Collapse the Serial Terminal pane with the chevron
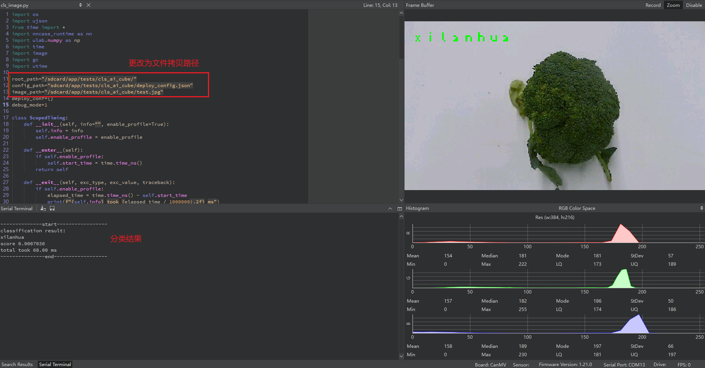The width and height of the screenshot is (705, 368). [390, 209]
